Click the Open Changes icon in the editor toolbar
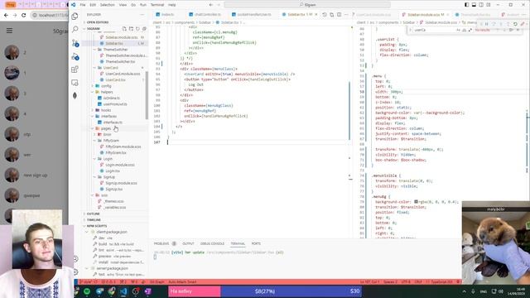This screenshot has width=530, height=298. pyautogui.click(x=331, y=15)
